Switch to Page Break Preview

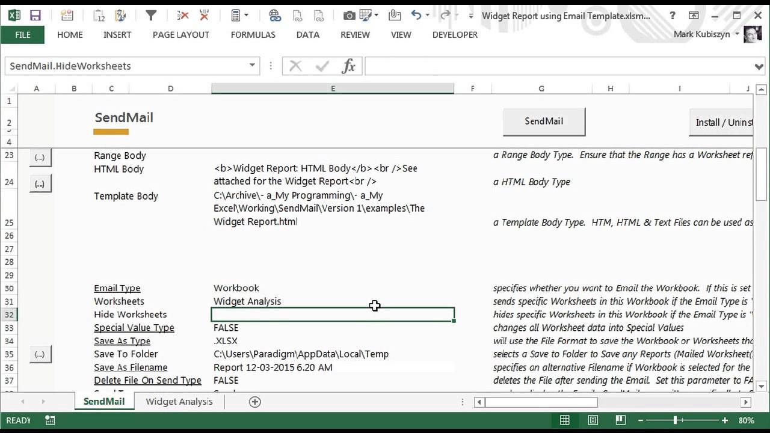(x=620, y=420)
